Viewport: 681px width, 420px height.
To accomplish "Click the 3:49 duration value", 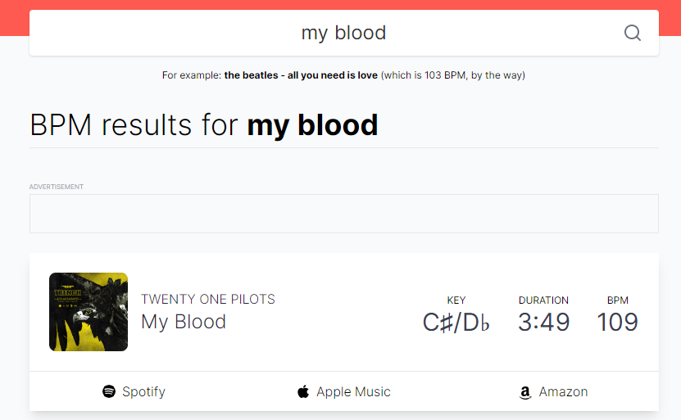I will pyautogui.click(x=543, y=322).
